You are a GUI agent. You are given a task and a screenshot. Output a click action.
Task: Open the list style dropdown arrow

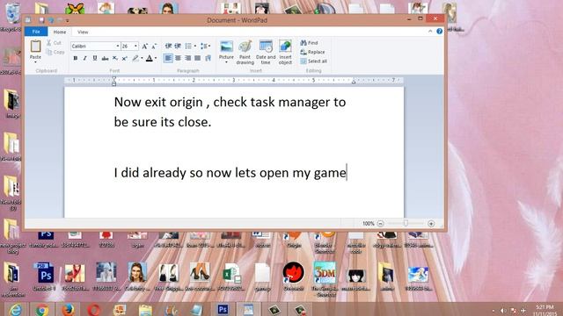(x=195, y=46)
